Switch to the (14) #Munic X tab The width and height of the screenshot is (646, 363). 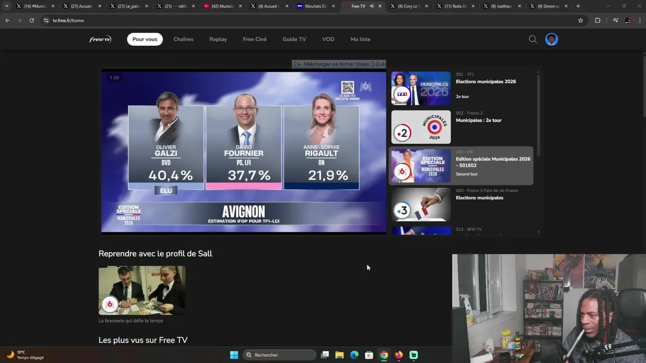[x=35, y=6]
